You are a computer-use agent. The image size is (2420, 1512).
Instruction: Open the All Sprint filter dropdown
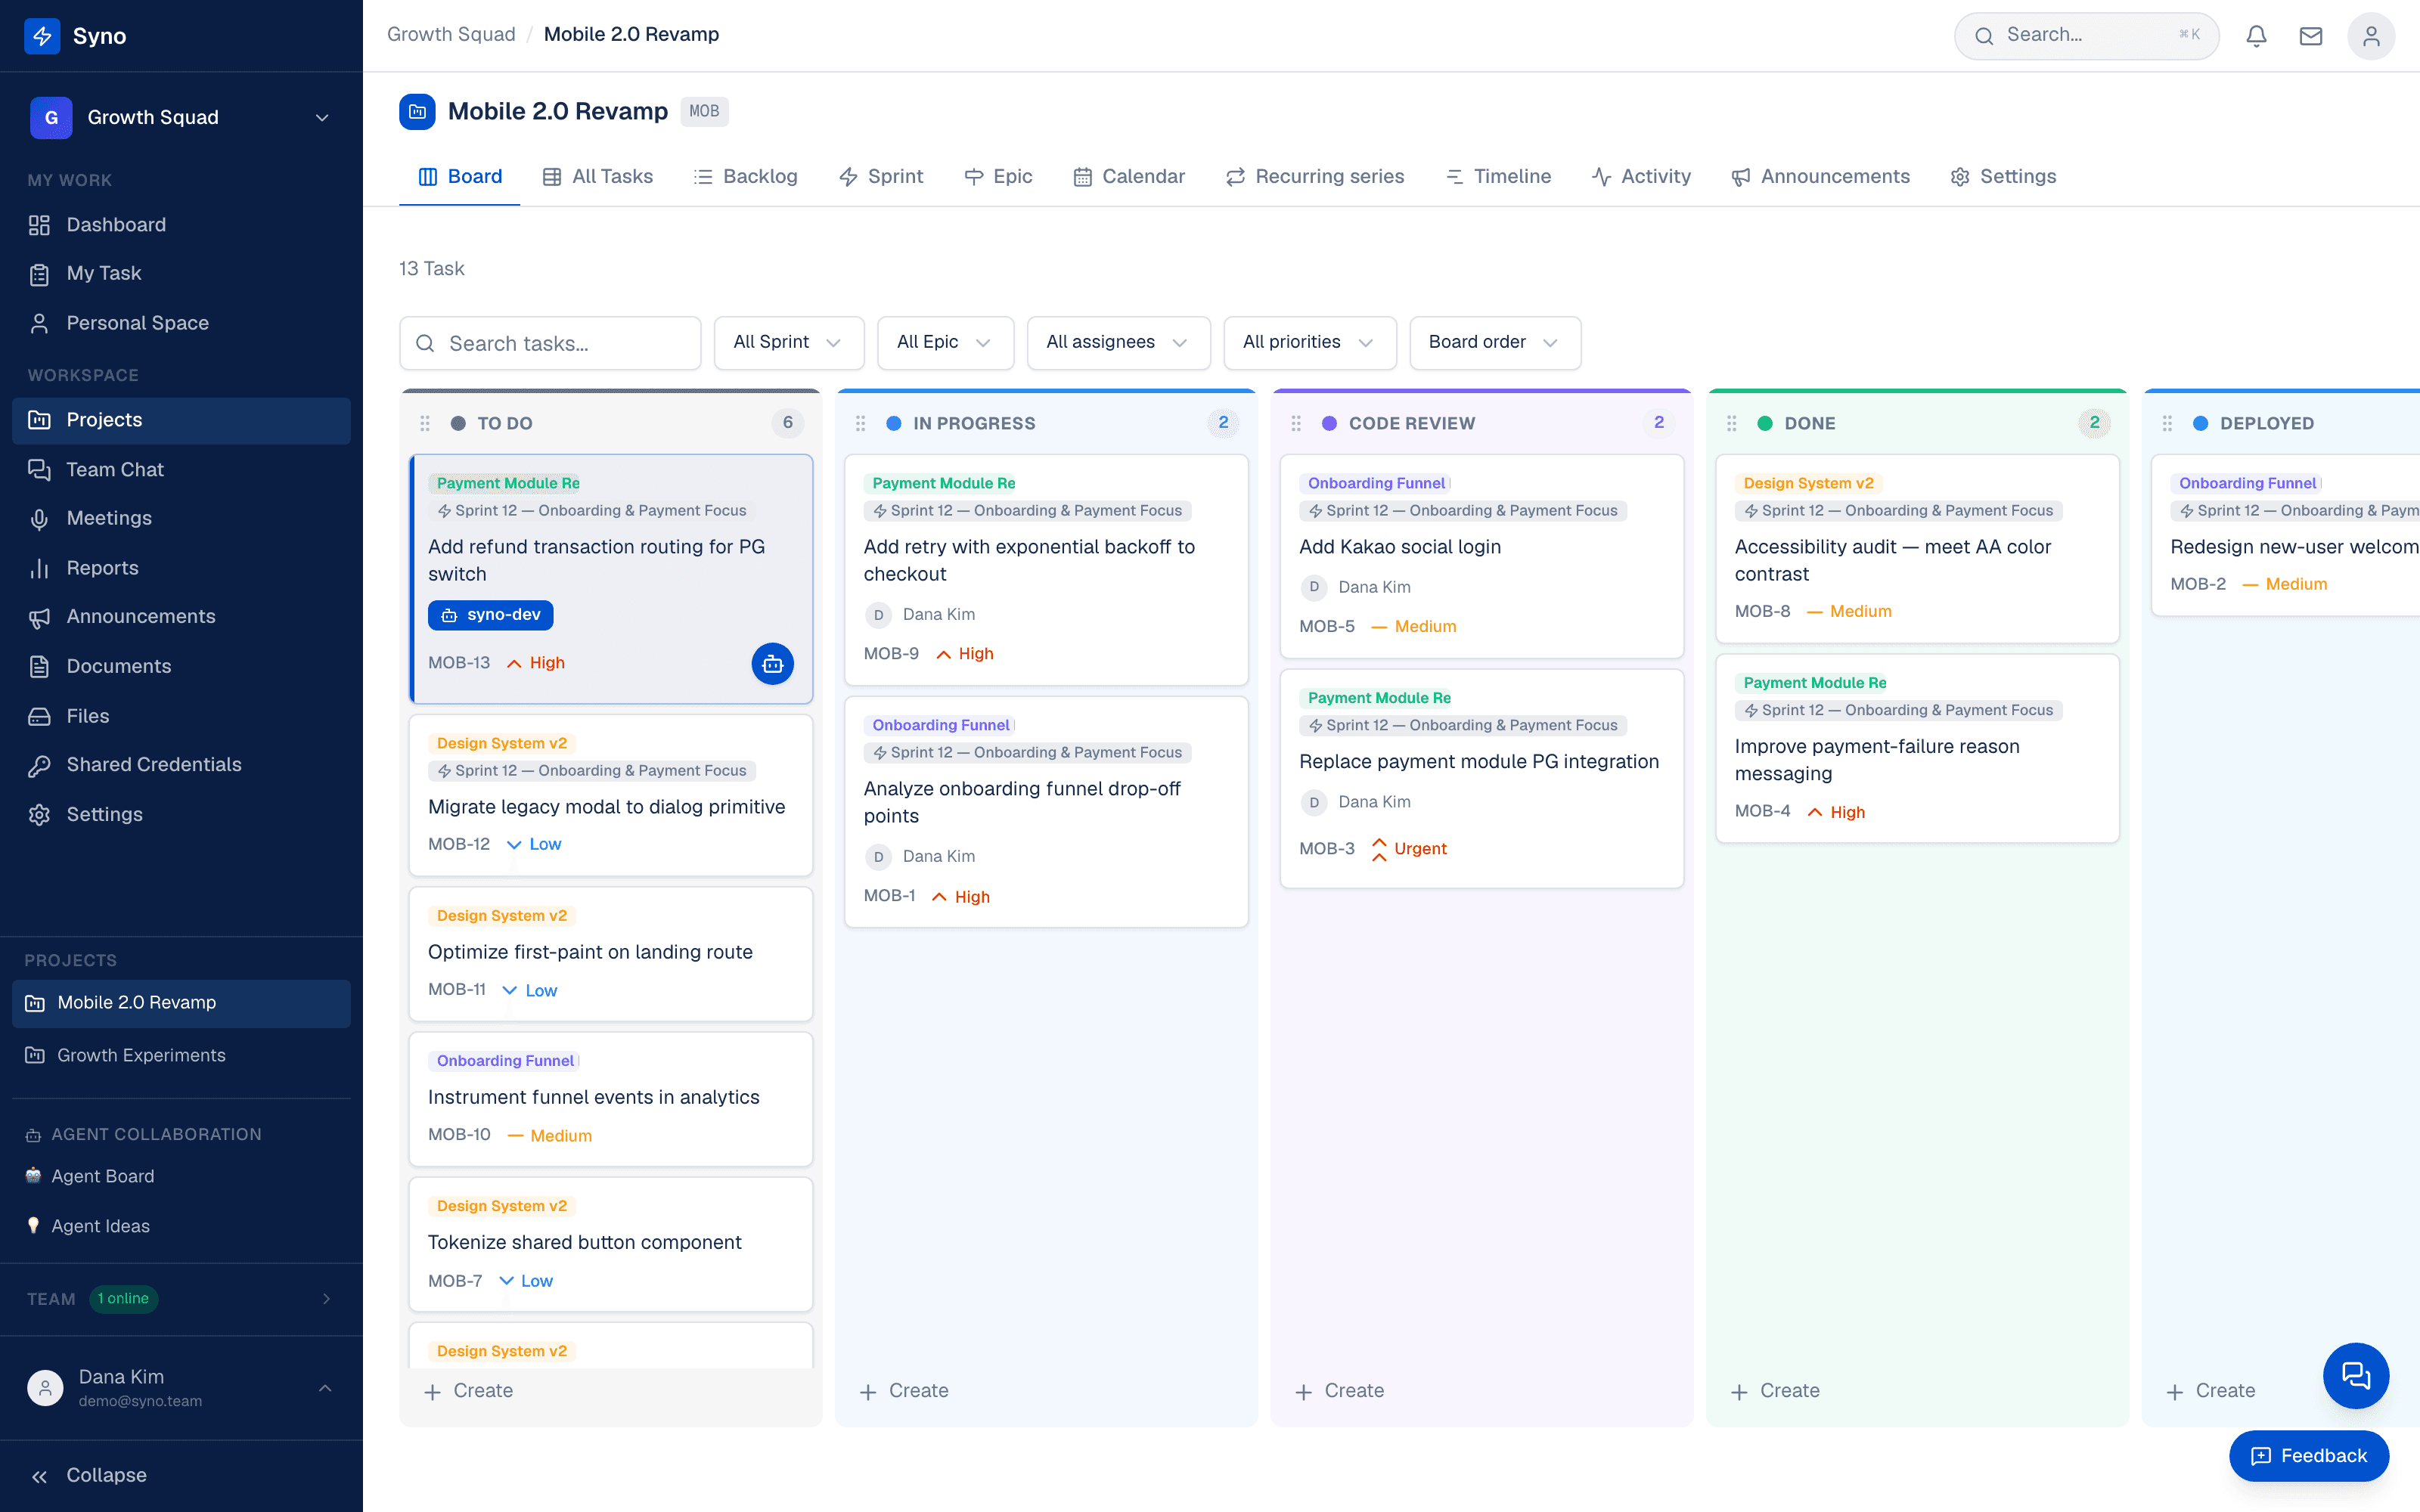pos(789,342)
